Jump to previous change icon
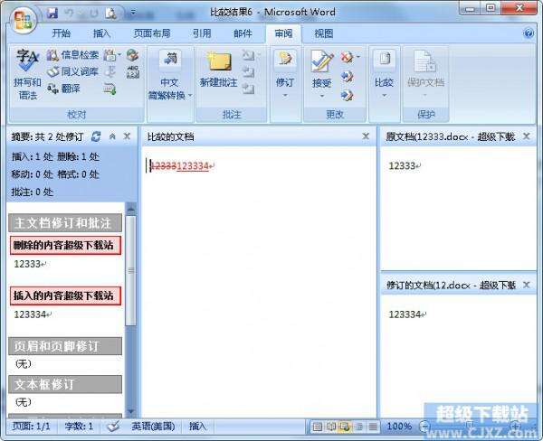This screenshot has width=543, height=441. [x=347, y=76]
